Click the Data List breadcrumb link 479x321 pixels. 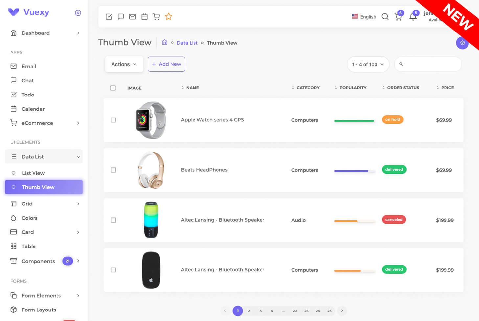point(187,43)
